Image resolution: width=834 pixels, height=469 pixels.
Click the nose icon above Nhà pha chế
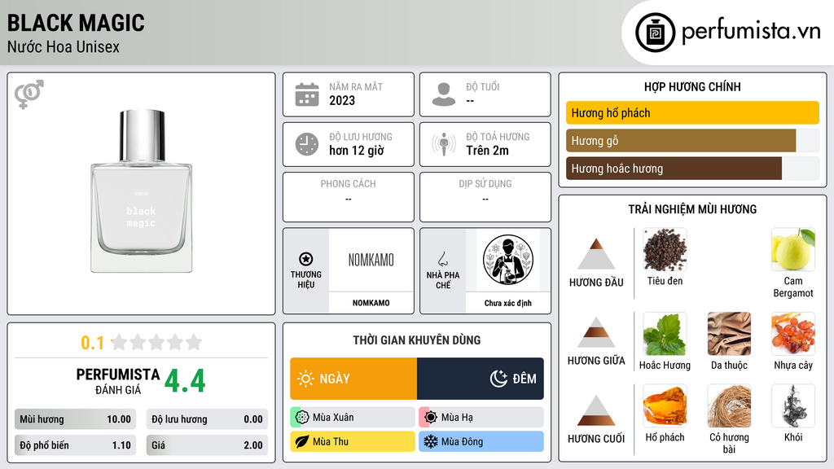click(442, 259)
